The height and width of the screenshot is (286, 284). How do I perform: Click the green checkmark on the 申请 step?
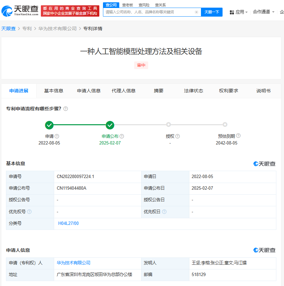49,126
